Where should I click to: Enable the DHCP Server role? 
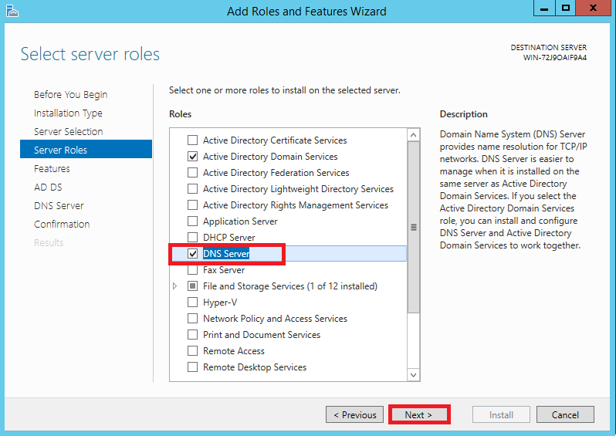[192, 238]
